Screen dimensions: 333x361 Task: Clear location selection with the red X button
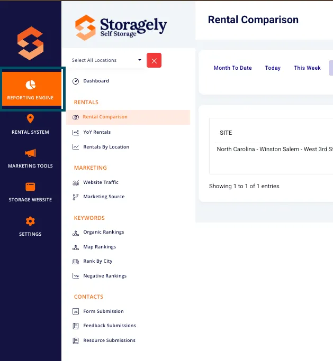pos(154,61)
